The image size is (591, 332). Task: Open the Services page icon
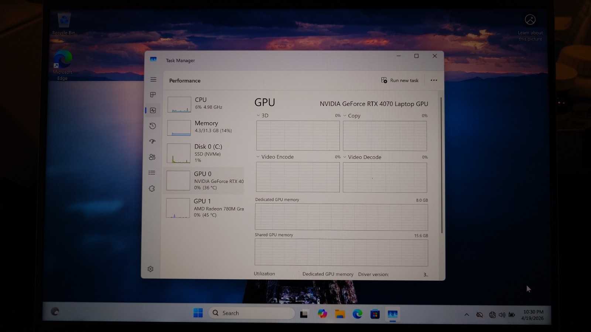152,189
